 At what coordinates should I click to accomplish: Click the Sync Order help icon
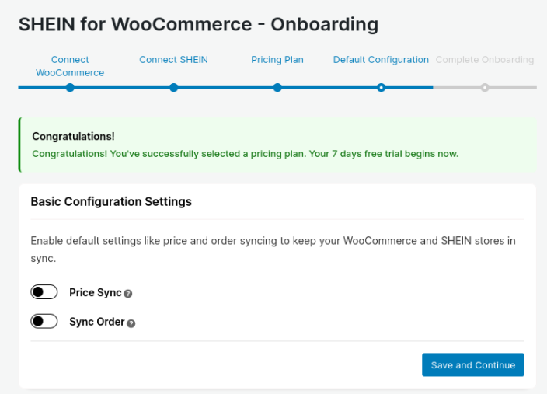click(131, 323)
